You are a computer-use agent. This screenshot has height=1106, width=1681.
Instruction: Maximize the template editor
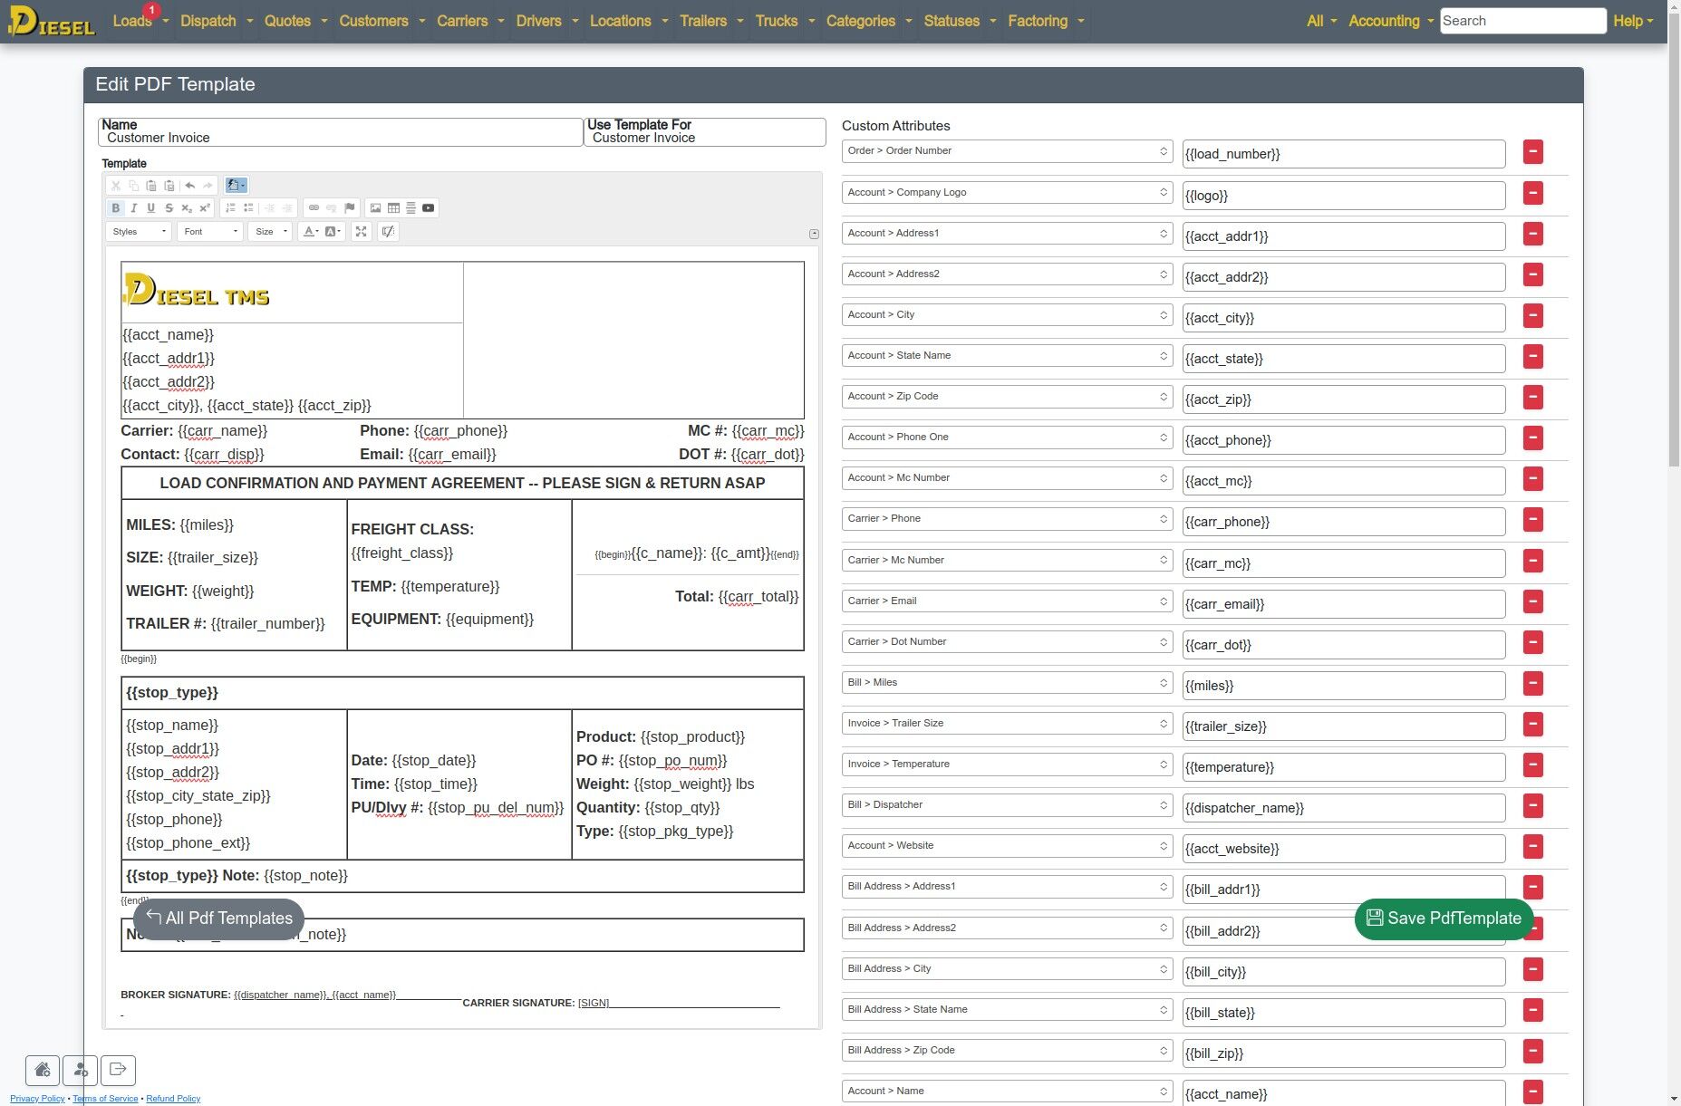click(x=361, y=232)
